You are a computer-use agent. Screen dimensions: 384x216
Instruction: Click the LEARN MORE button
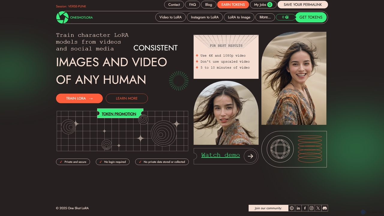[x=127, y=98]
